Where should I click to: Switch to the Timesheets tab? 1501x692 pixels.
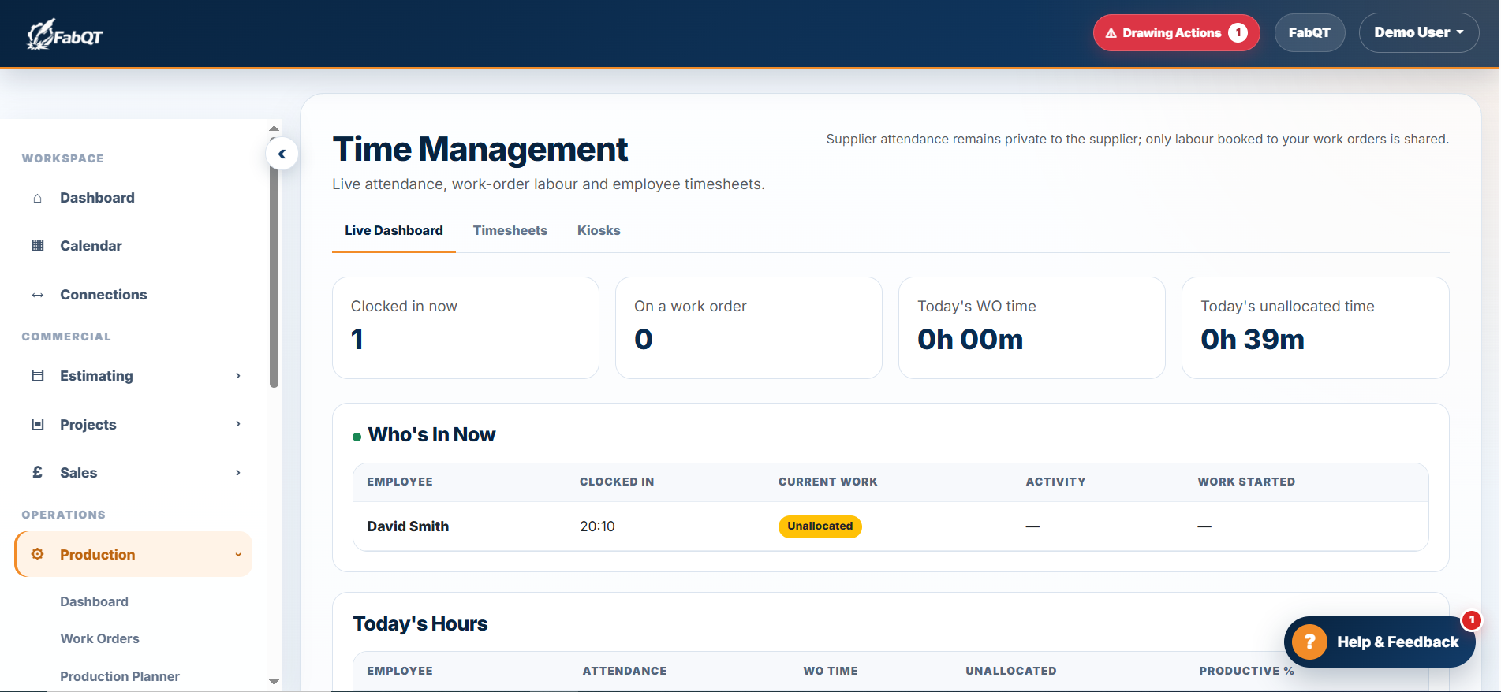(x=510, y=231)
